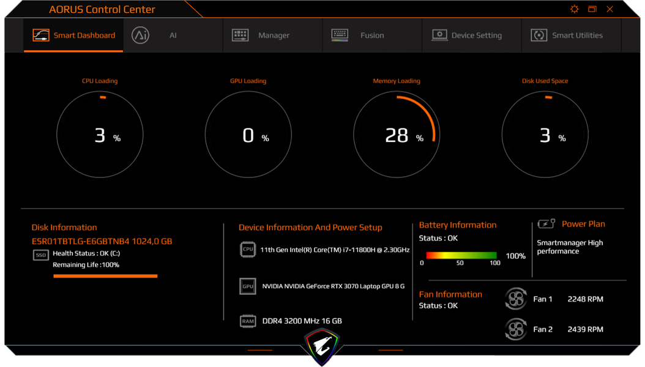Click the GPU Loading gauge
This screenshot has width=645, height=367.
pyautogui.click(x=248, y=135)
